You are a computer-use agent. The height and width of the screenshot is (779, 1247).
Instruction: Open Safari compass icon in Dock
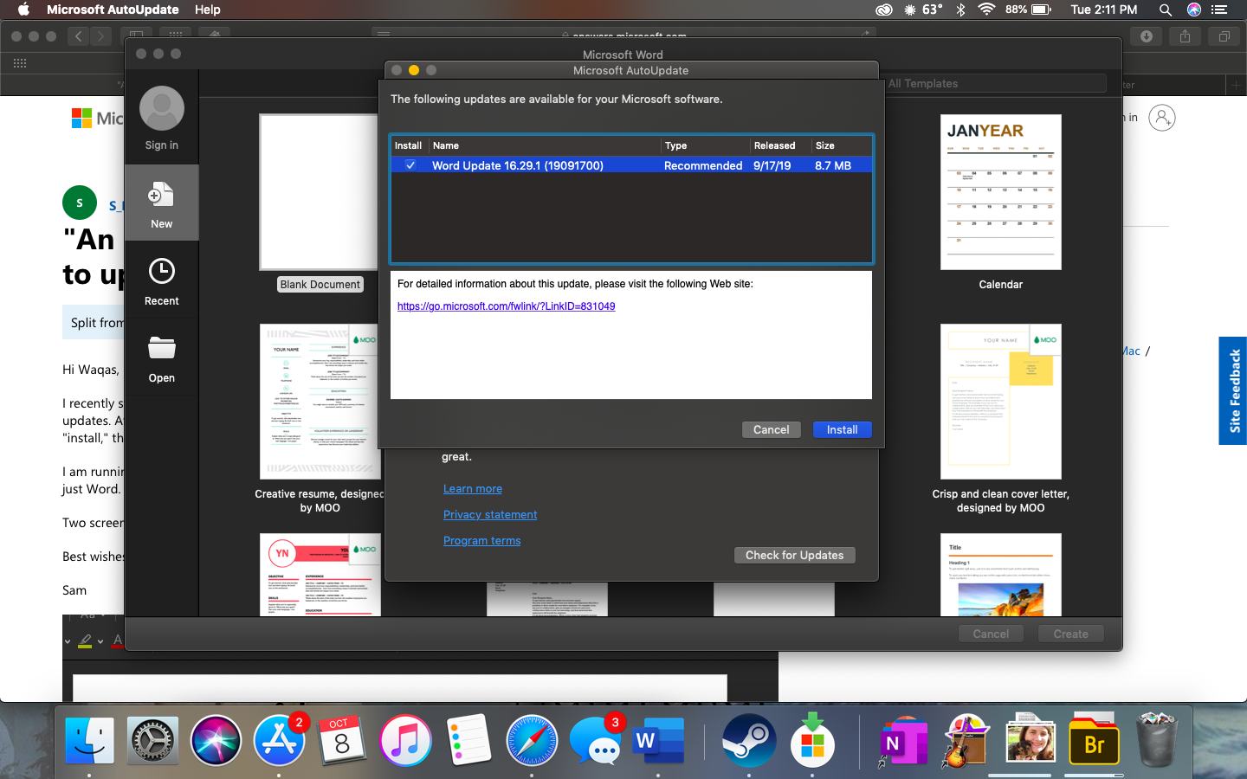(532, 741)
